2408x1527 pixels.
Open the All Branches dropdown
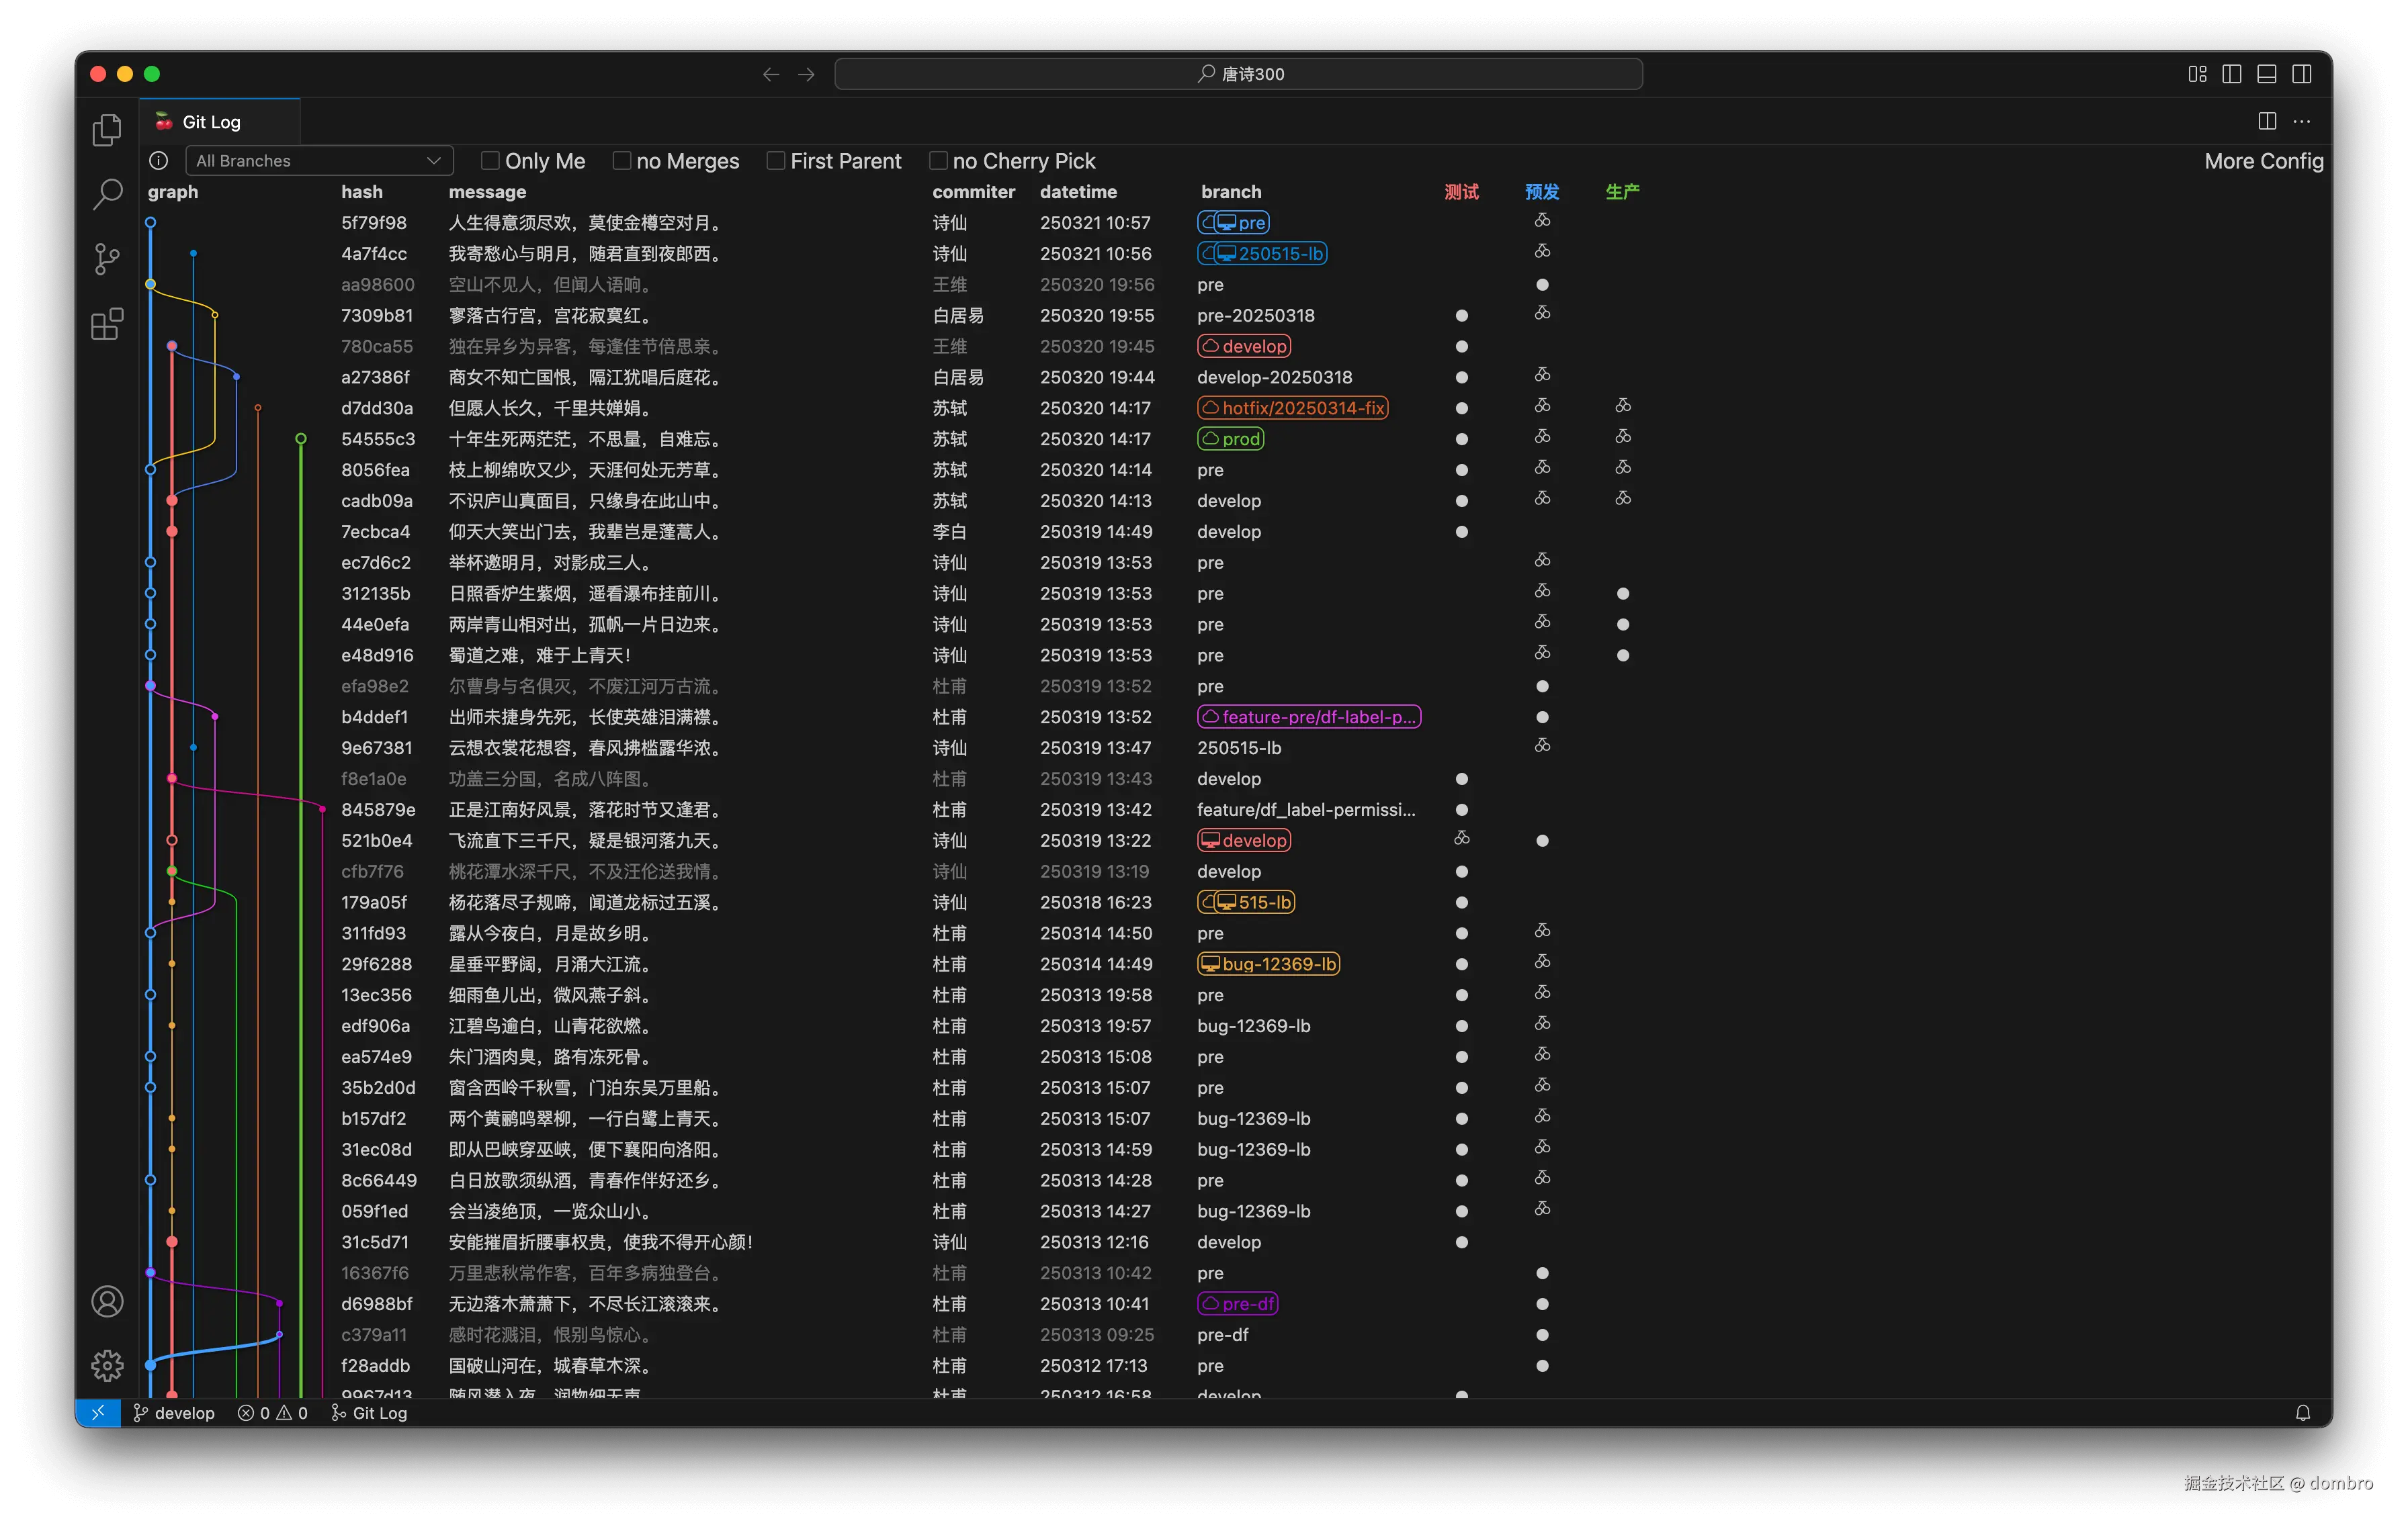[x=318, y=160]
